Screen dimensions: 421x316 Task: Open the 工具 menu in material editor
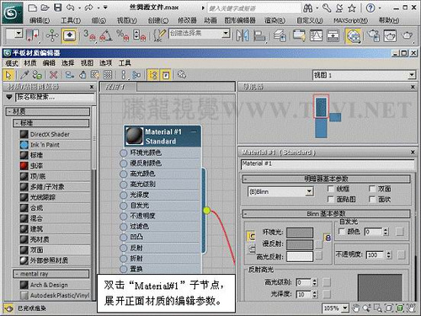coord(125,63)
